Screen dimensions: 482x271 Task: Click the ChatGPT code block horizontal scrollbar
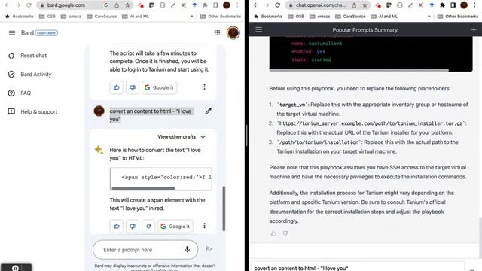(358, 70)
